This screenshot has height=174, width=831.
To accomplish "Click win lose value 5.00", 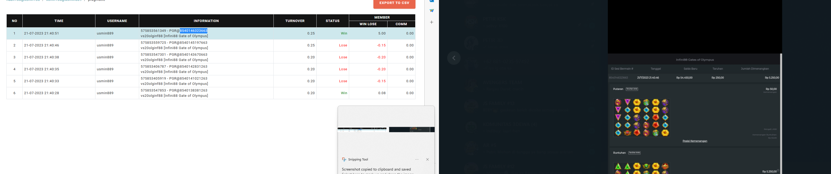I will tap(382, 33).
